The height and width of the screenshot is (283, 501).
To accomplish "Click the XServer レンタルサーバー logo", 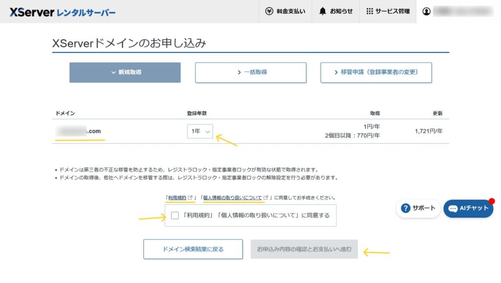I will click(62, 12).
